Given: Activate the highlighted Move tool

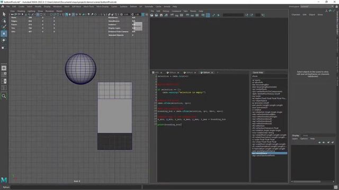Looking at the screenshot, I should point(4,34).
